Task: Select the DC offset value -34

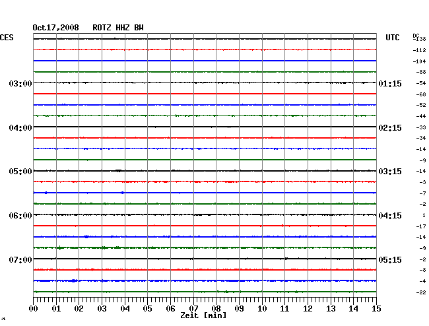Action: click(x=421, y=138)
